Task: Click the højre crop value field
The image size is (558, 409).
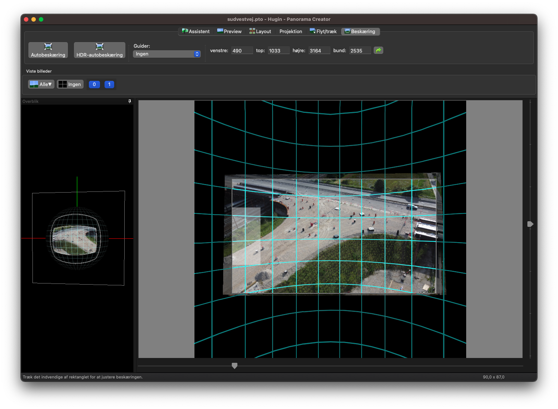Action: point(319,51)
